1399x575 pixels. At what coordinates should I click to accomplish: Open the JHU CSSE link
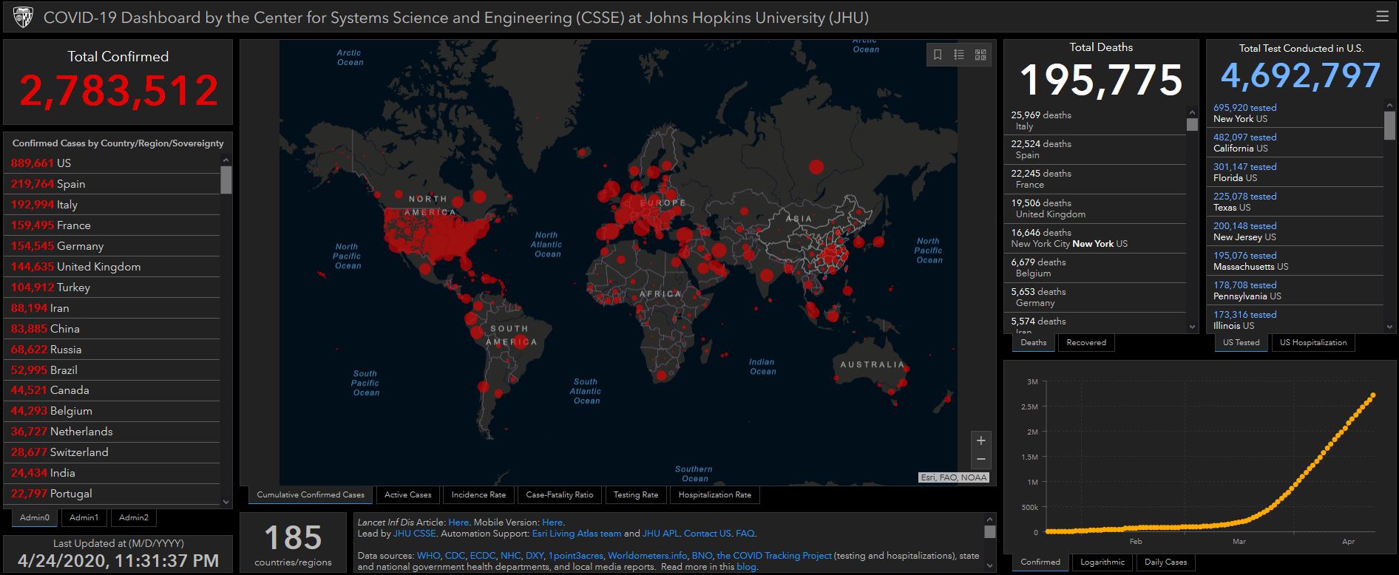point(415,534)
